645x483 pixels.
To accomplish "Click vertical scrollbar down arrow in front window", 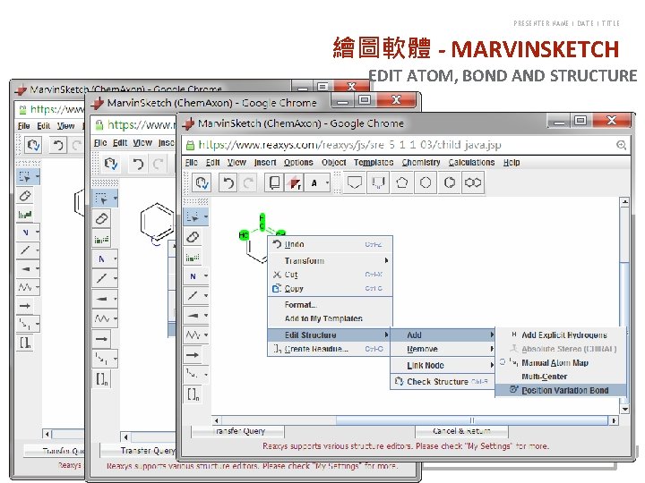I will (x=625, y=409).
